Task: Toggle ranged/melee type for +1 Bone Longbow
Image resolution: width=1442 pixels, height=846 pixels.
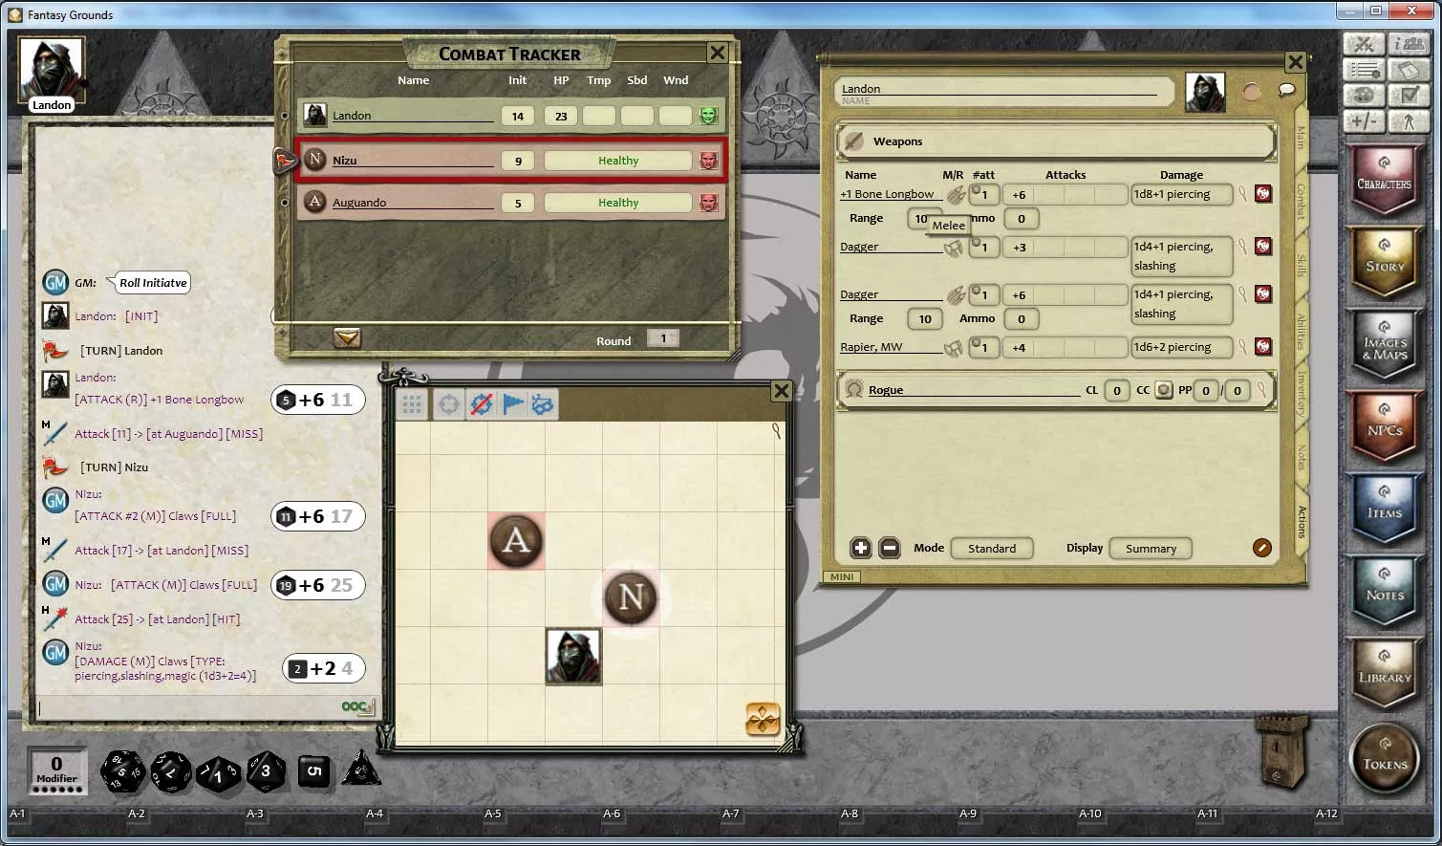Action: pos(955,194)
